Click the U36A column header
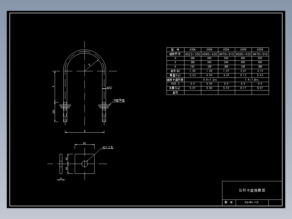The width and height of the screenshot is (292, 219). [x=193, y=50]
